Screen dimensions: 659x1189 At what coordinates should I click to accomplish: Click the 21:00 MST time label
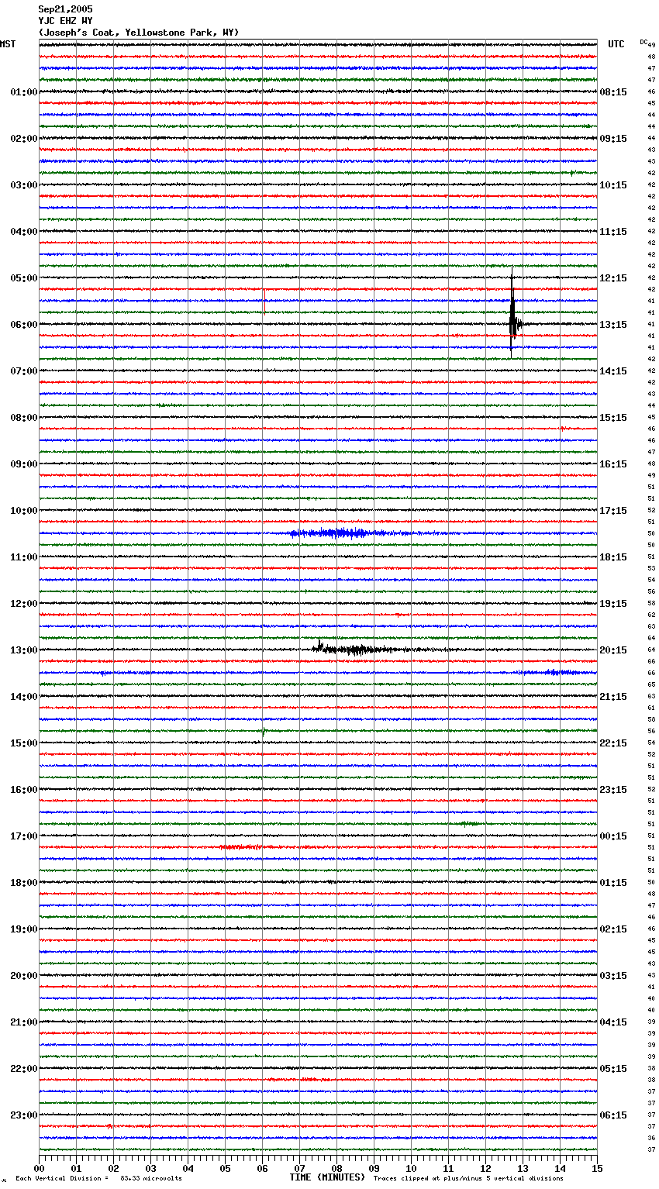pyautogui.click(x=24, y=1022)
